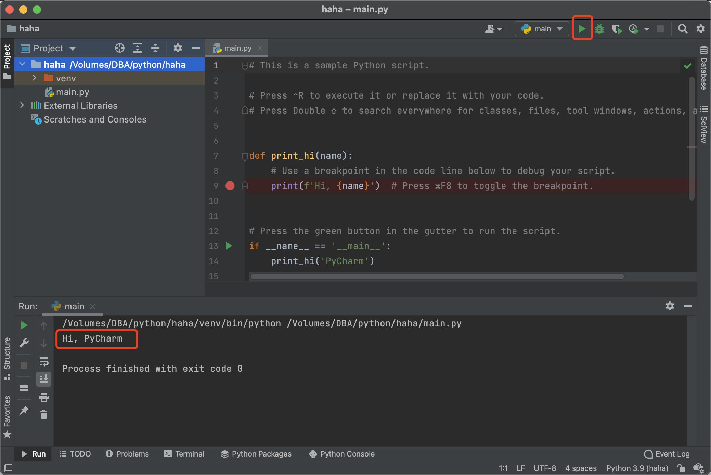Click the Debug button in toolbar
The width and height of the screenshot is (711, 475).
coord(599,29)
